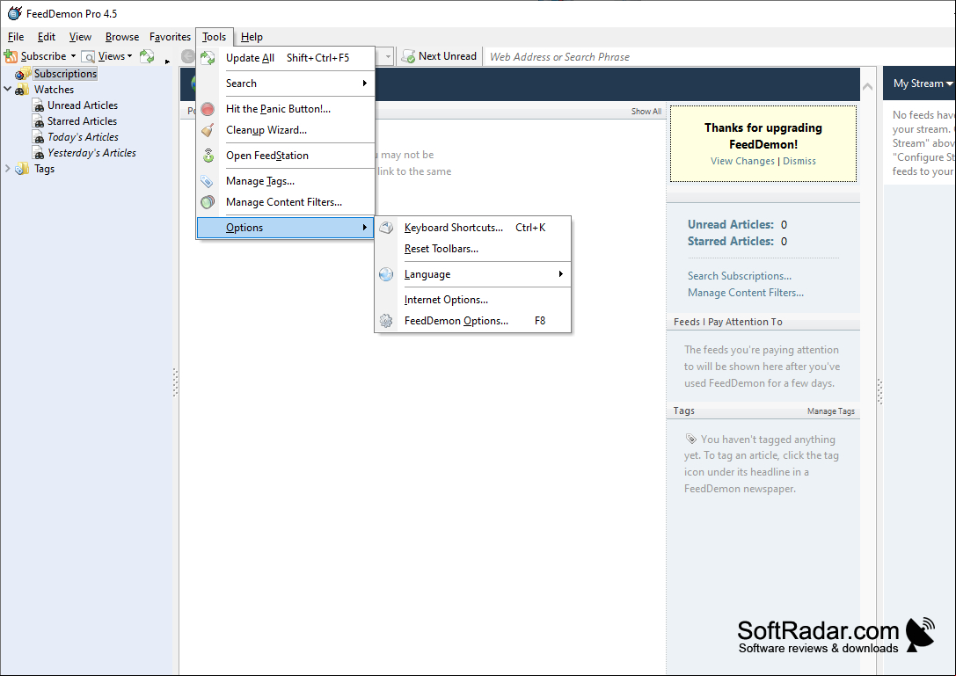The image size is (956, 676).
Task: Open the View menu
Action: point(80,37)
